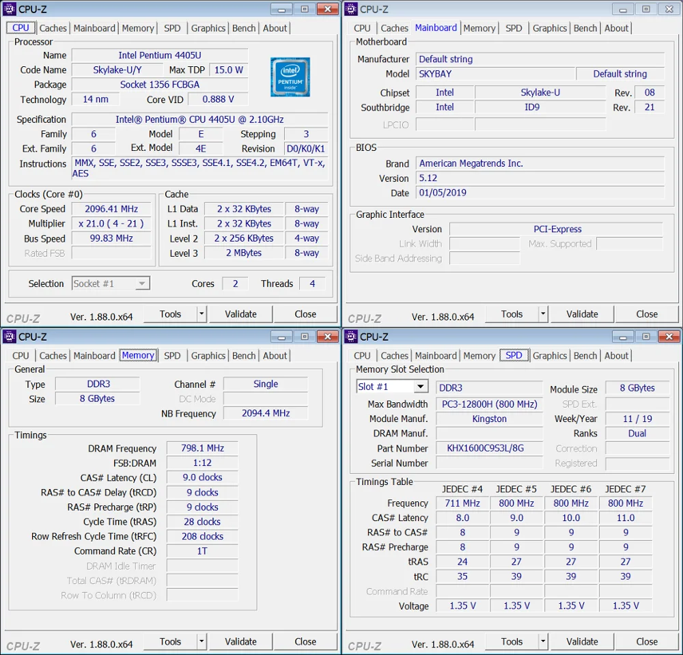This screenshot has height=655, width=683.
Task: Click the JEDEC #4 frequency '711 MHz'
Action: point(462,503)
